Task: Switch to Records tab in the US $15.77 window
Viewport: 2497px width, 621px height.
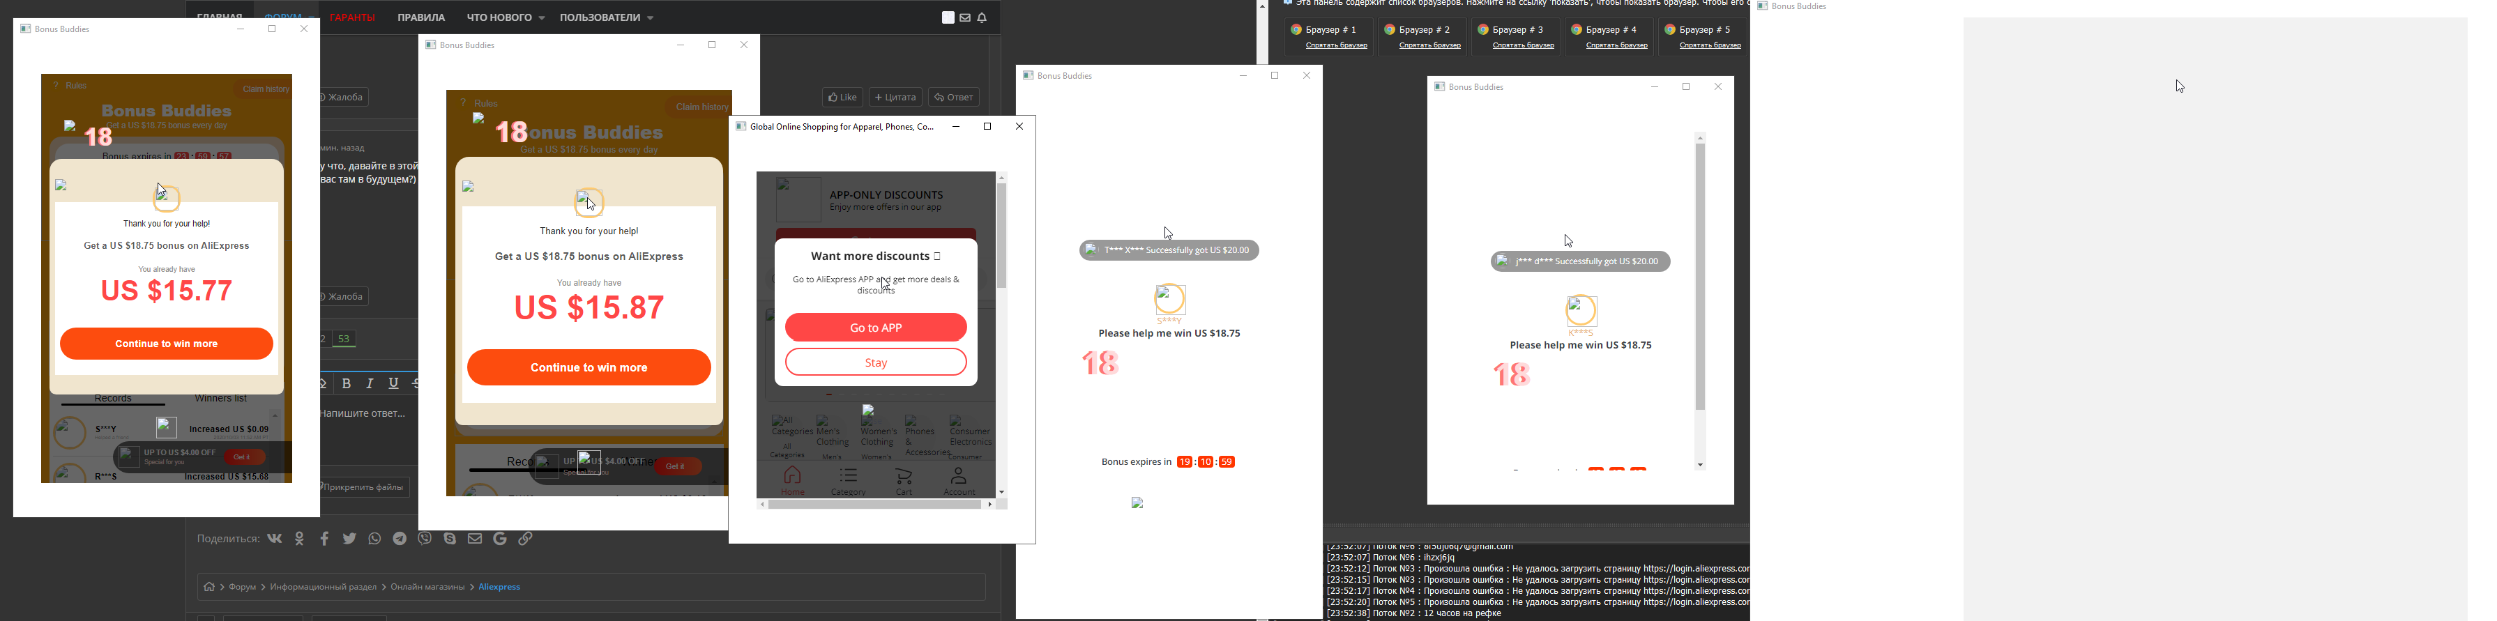Action: 114,399
